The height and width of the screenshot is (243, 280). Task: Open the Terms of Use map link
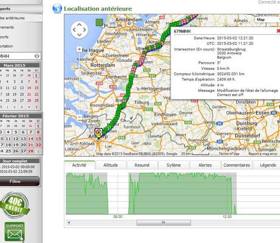click(x=229, y=154)
